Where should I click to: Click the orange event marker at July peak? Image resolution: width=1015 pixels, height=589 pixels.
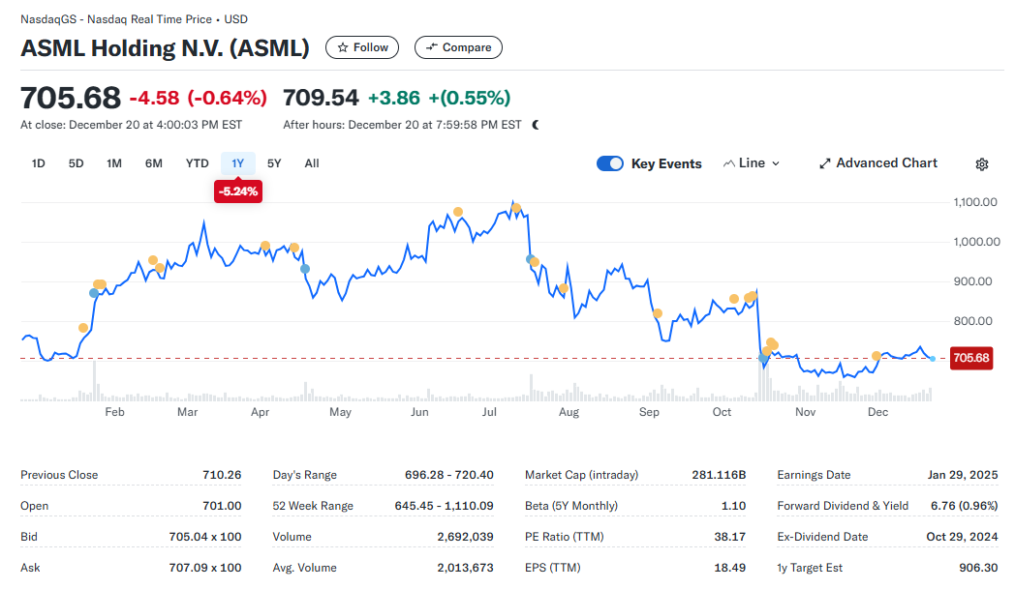pyautogui.click(x=516, y=208)
